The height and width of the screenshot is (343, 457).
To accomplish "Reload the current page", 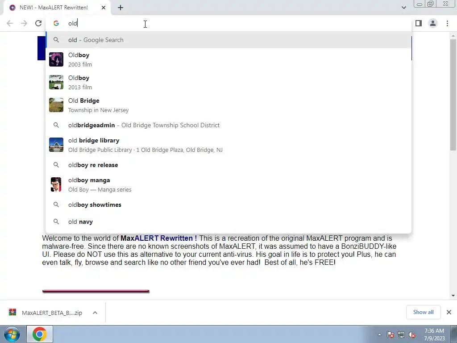I will [38, 23].
